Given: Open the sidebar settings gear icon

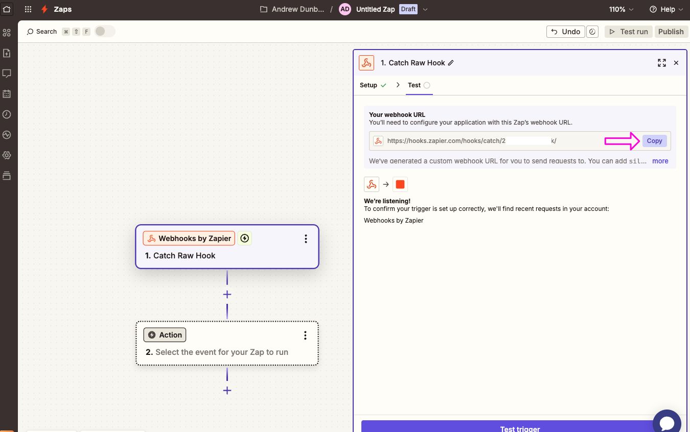Looking at the screenshot, I should [x=7, y=155].
